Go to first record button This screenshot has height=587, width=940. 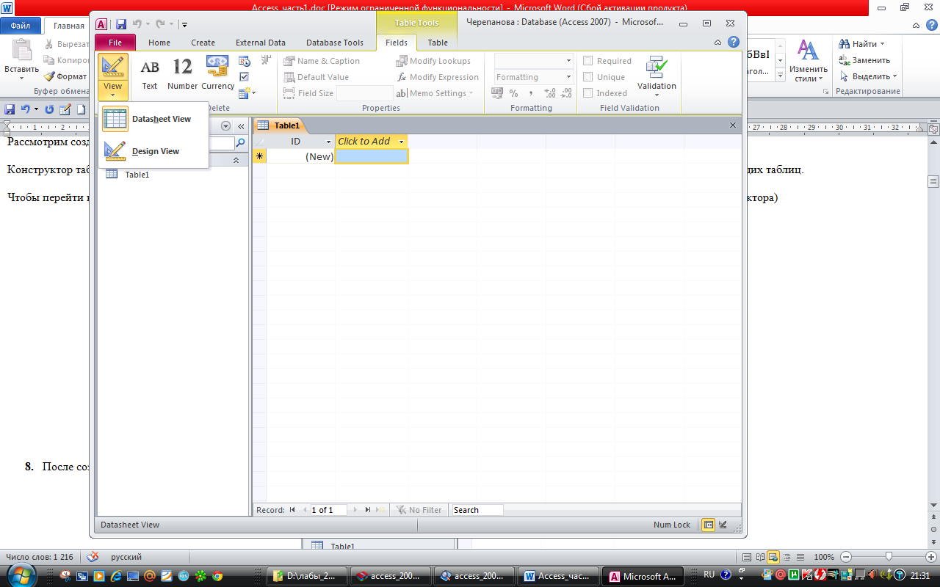coord(292,510)
